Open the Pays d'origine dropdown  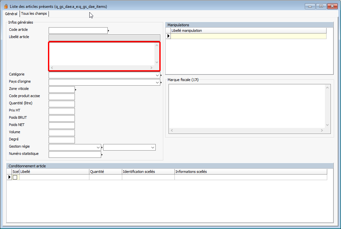point(157,82)
